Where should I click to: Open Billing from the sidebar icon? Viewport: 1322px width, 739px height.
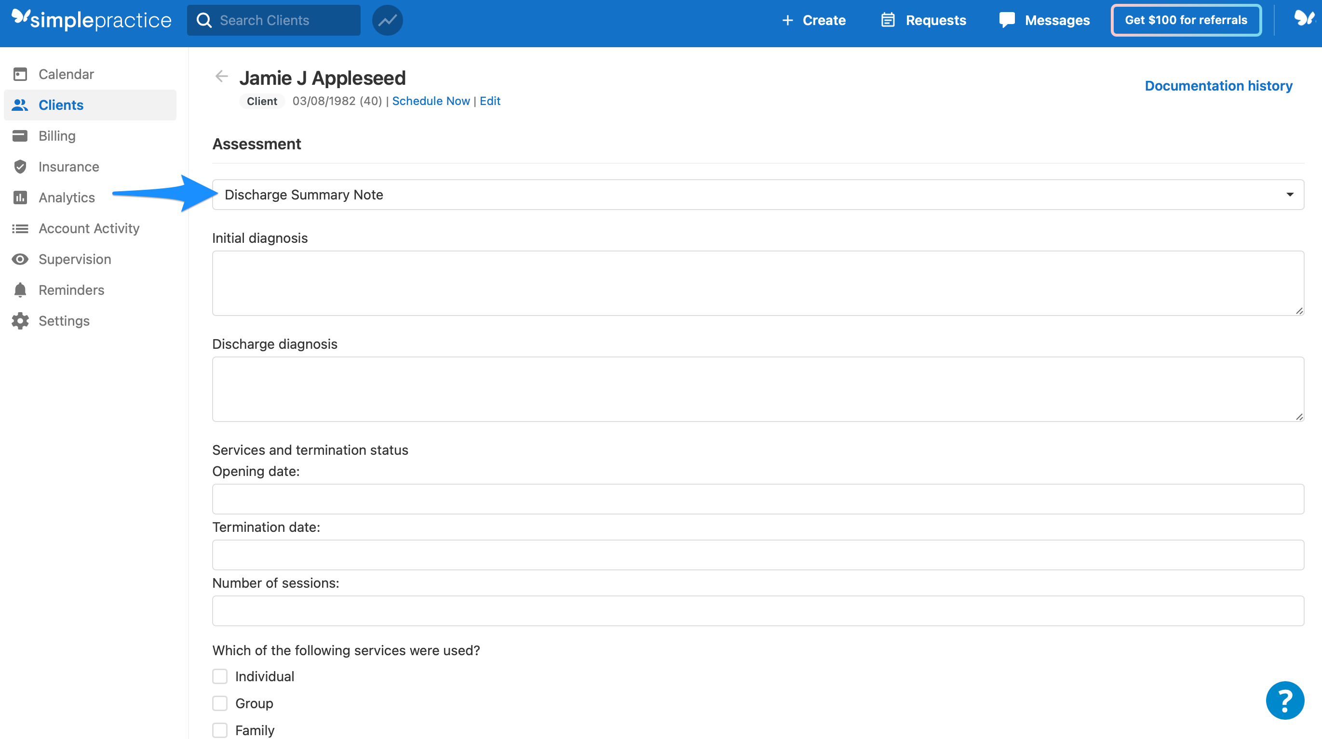click(20, 135)
